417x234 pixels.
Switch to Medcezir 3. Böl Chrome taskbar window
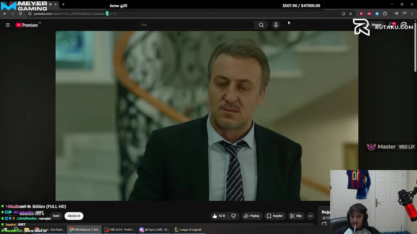[84, 230]
